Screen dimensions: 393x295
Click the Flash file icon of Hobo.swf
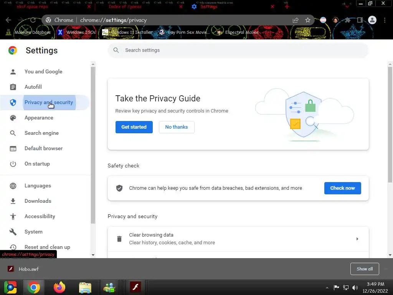10,269
